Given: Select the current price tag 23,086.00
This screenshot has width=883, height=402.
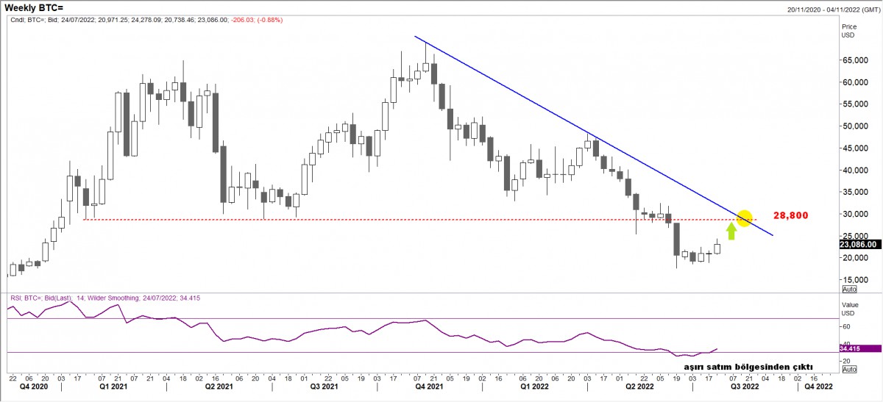Looking at the screenshot, I should 859,244.
